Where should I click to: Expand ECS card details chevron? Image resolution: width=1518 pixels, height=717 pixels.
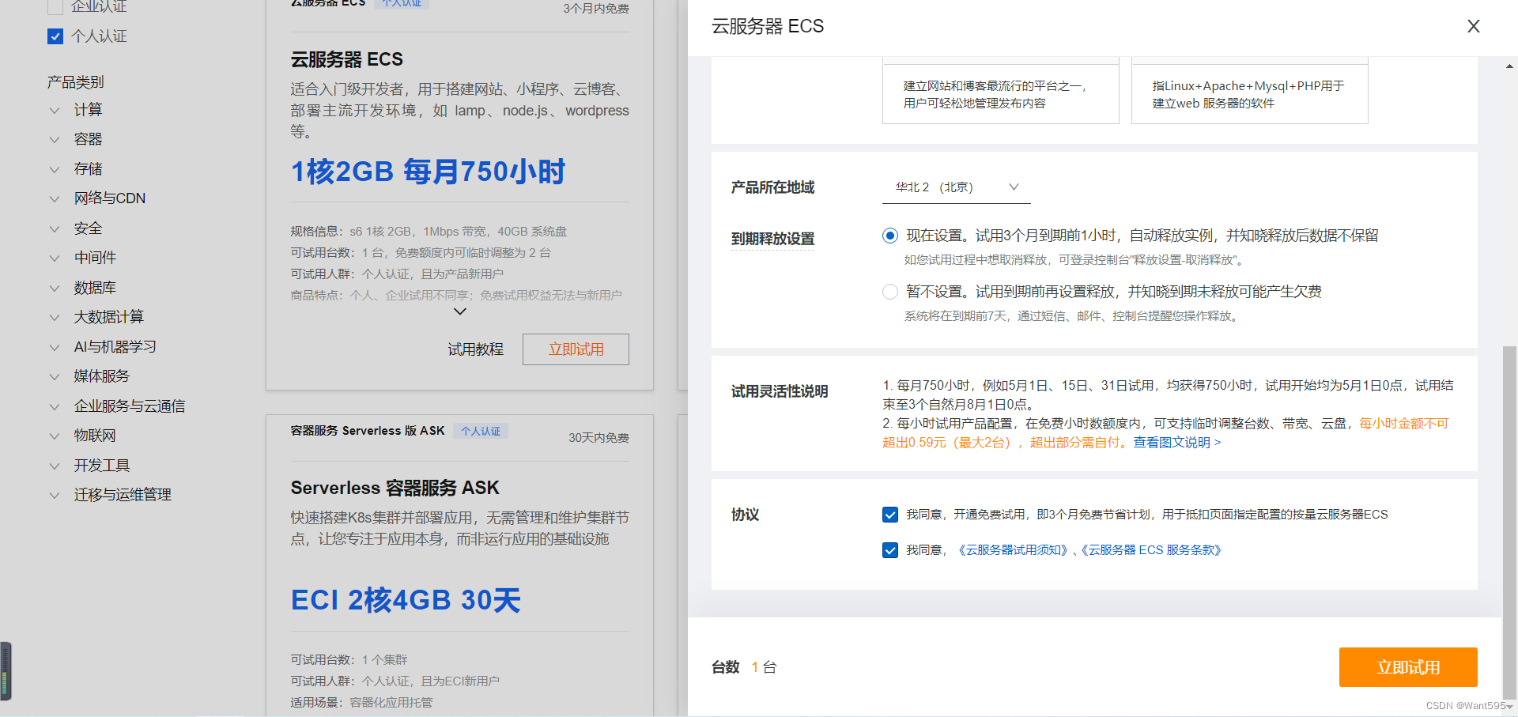pyautogui.click(x=460, y=311)
